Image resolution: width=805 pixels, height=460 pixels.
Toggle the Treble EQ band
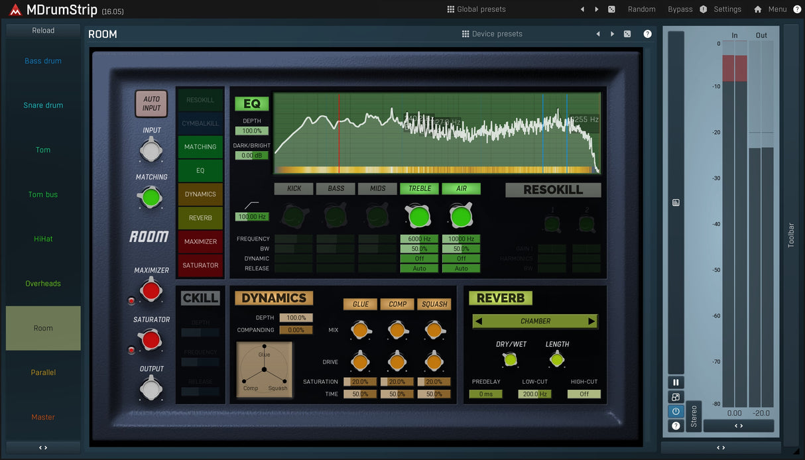420,189
